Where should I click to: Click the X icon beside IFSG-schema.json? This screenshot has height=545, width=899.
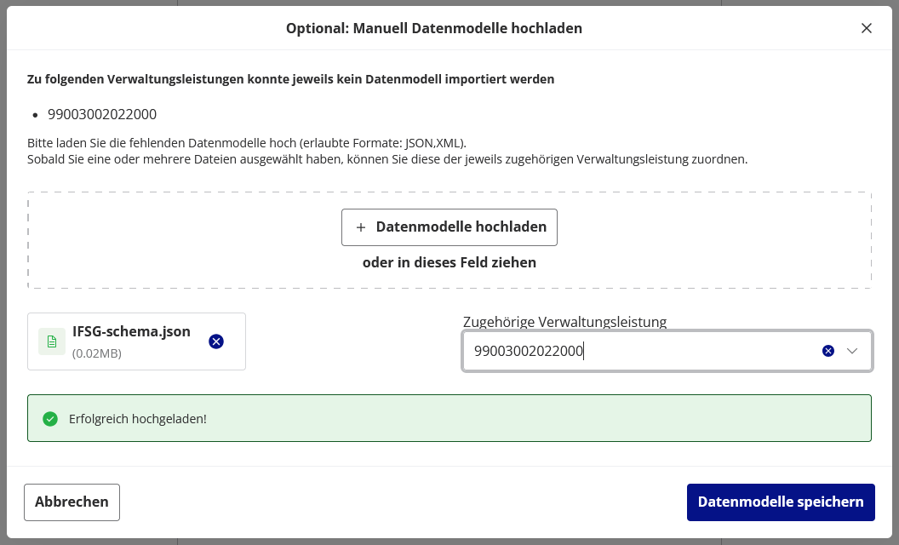215,341
